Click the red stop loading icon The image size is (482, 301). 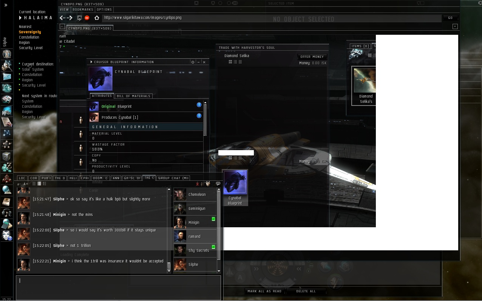(x=87, y=18)
